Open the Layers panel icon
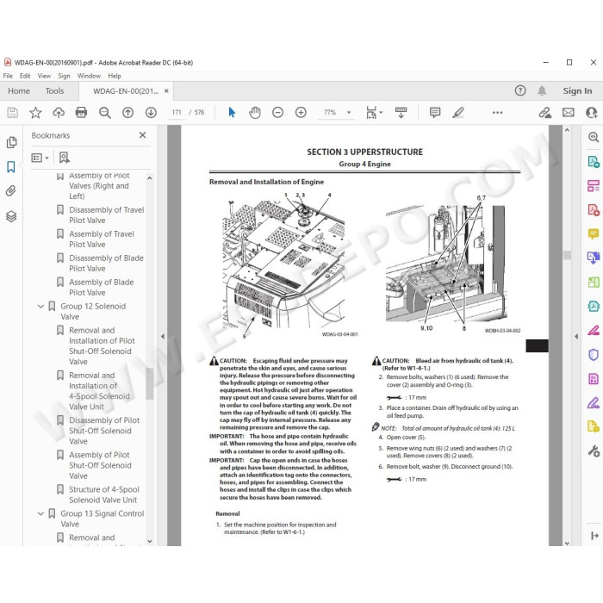Screen dimensions: 603x603 pos(11,216)
